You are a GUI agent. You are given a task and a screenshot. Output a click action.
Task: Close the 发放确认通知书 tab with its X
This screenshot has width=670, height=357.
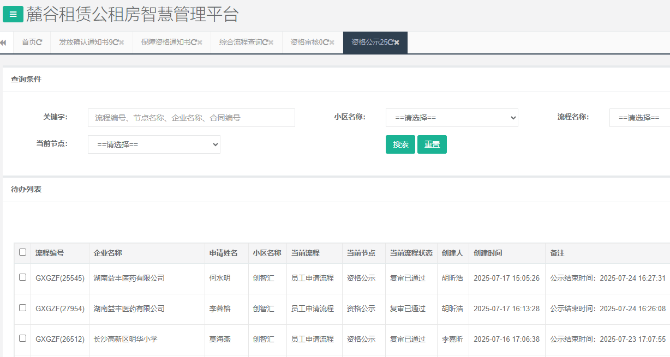[x=122, y=43]
